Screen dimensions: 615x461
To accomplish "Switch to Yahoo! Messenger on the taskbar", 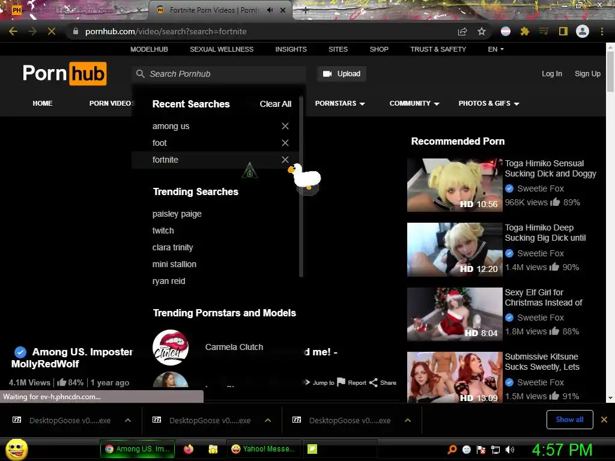I will [x=263, y=449].
